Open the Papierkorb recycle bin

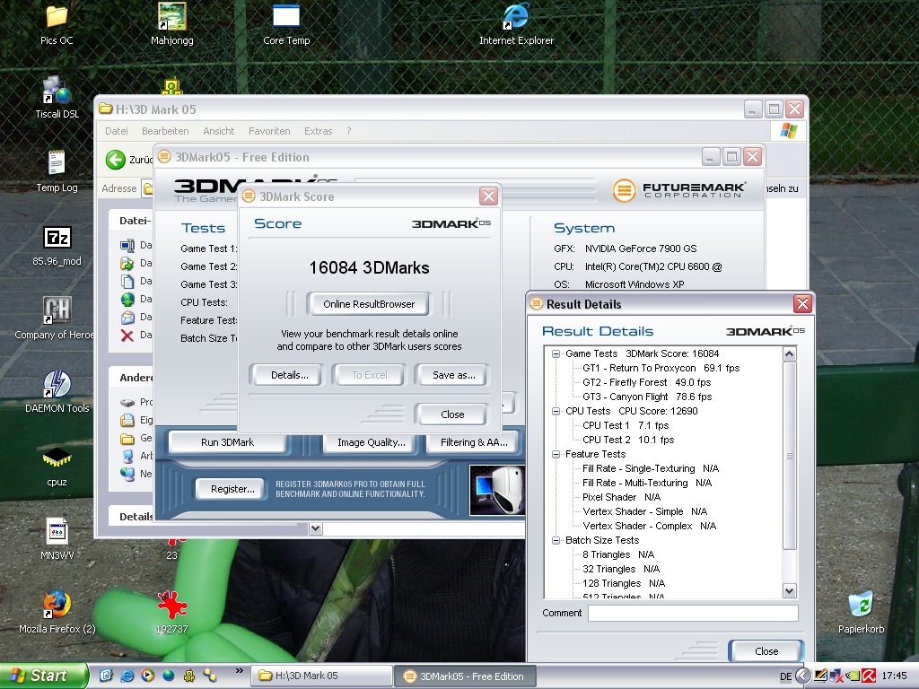(861, 605)
